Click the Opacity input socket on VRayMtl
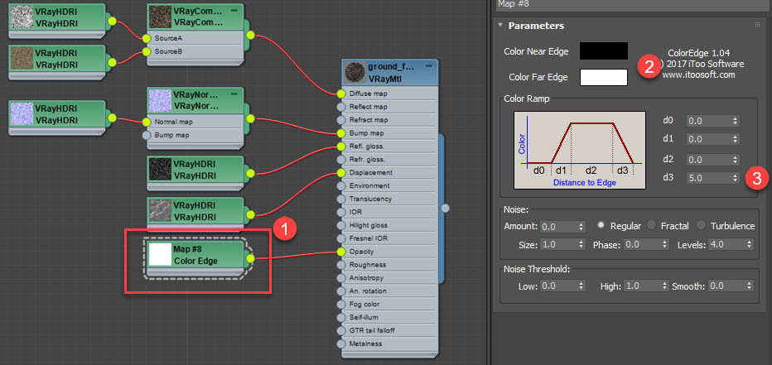This screenshot has width=772, height=365. coord(341,252)
